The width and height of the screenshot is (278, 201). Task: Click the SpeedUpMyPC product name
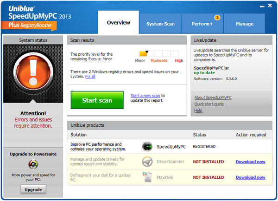click(x=171, y=147)
